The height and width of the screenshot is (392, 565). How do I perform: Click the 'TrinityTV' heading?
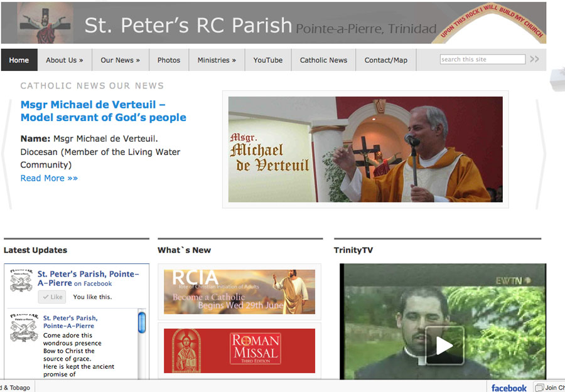(x=353, y=250)
